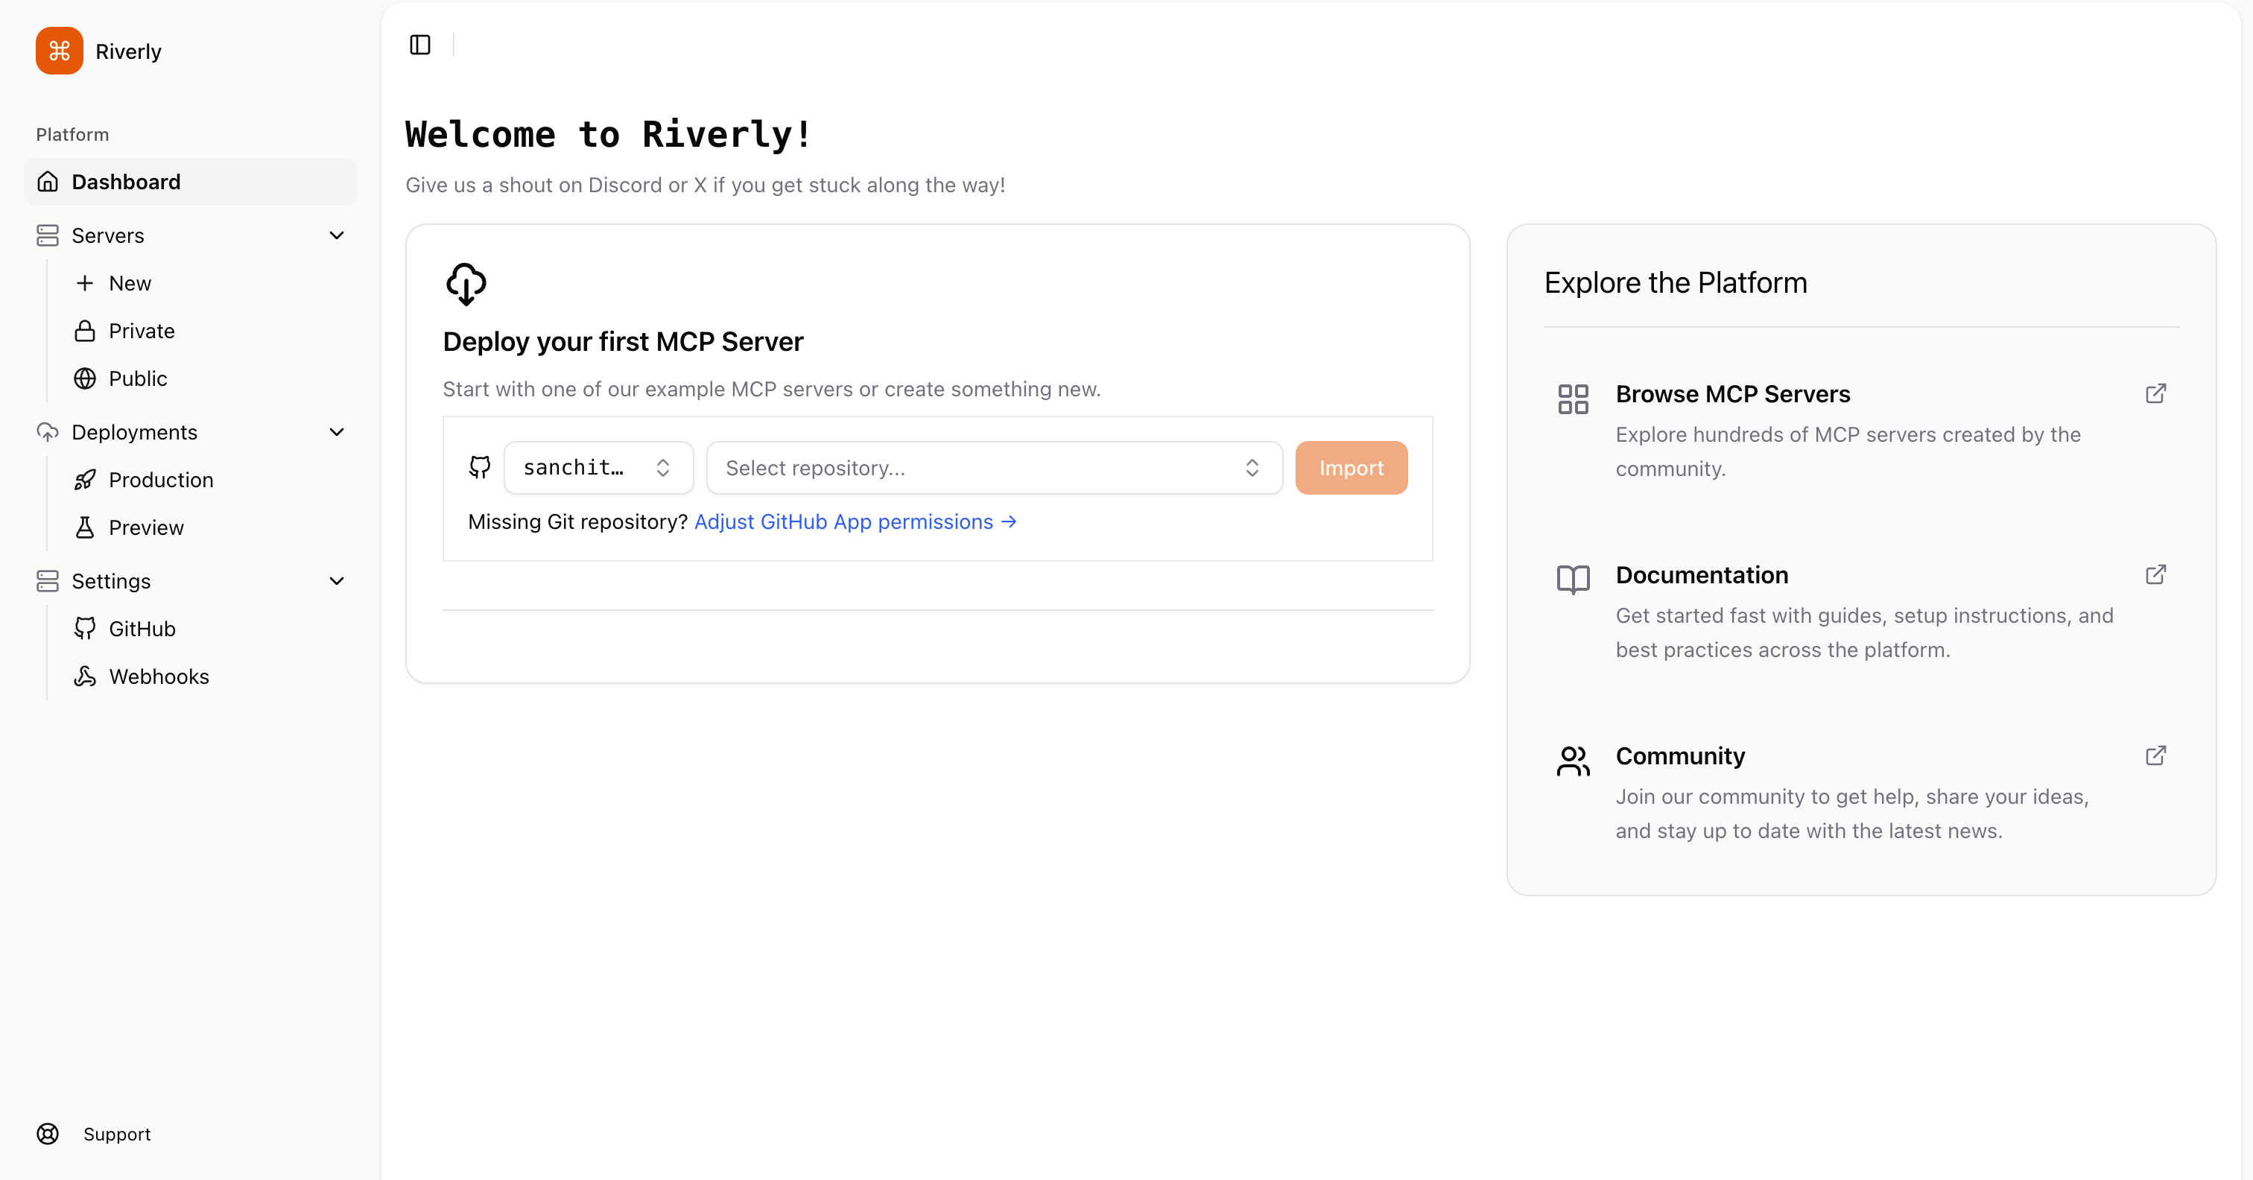Image resolution: width=2253 pixels, height=1180 pixels.
Task: Open Production deployments page
Action: click(x=161, y=480)
